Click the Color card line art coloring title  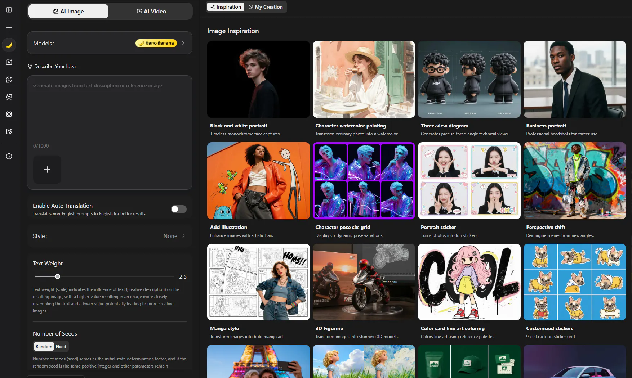click(453, 328)
